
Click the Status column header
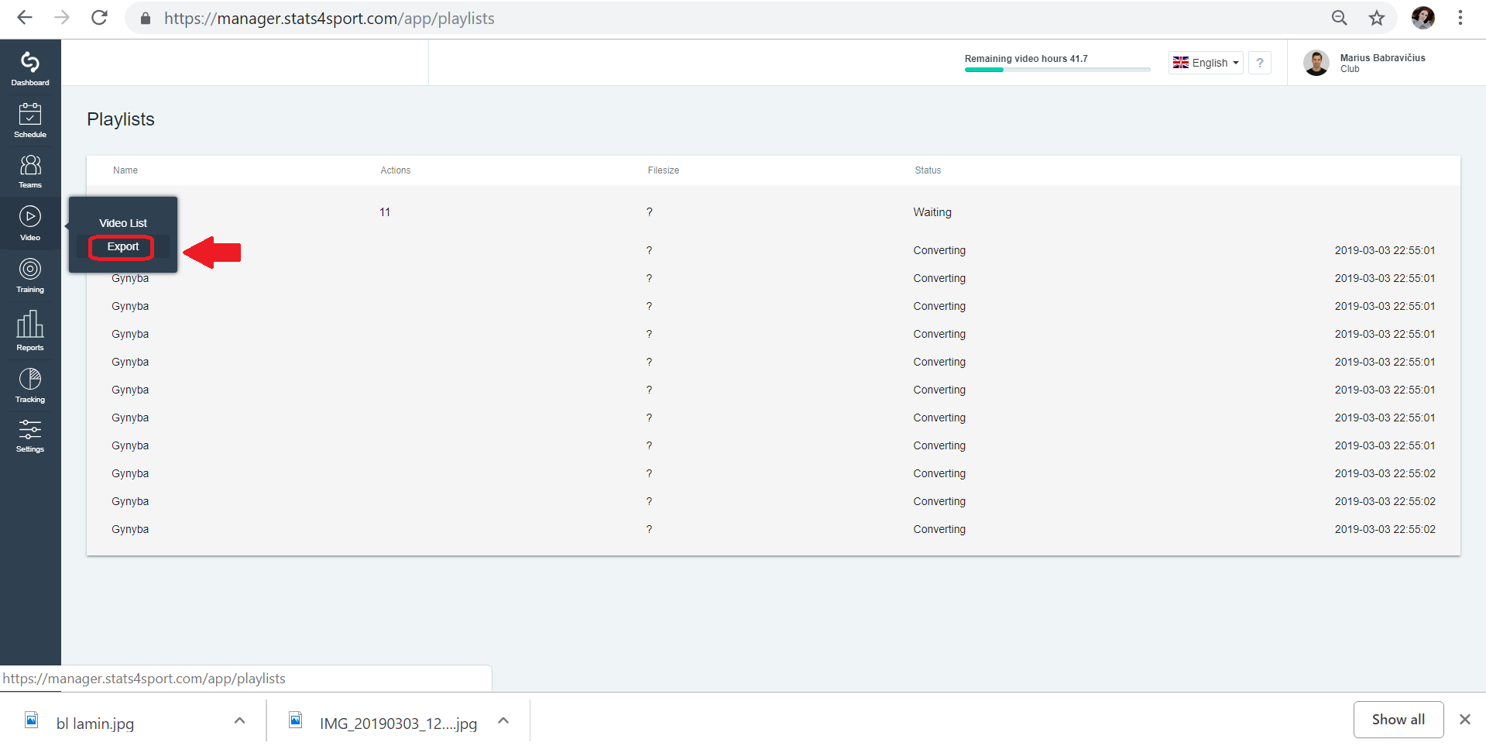click(928, 170)
